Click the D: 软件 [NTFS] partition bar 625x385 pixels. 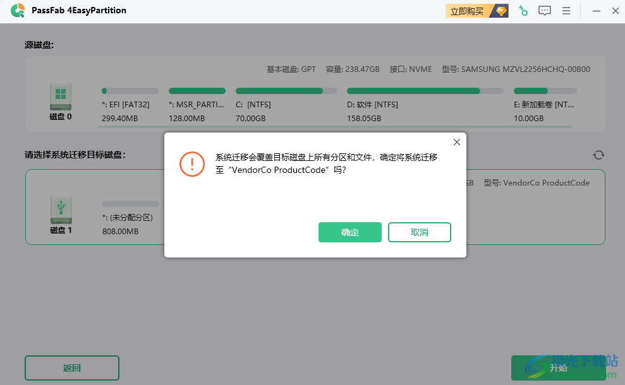(425, 91)
